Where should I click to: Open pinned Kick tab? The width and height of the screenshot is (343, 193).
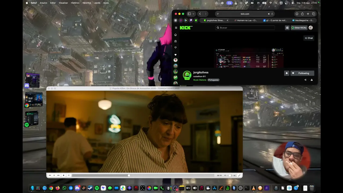[x=196, y=20]
